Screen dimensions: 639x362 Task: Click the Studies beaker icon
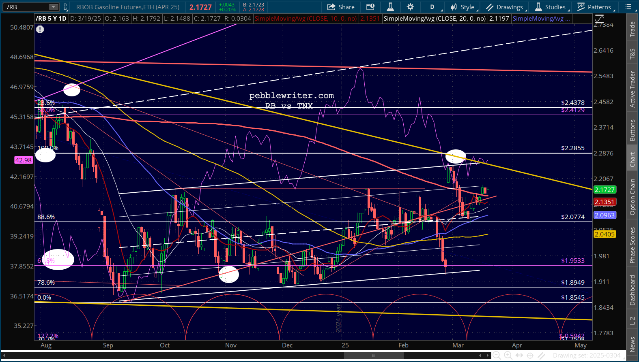pyautogui.click(x=538, y=7)
